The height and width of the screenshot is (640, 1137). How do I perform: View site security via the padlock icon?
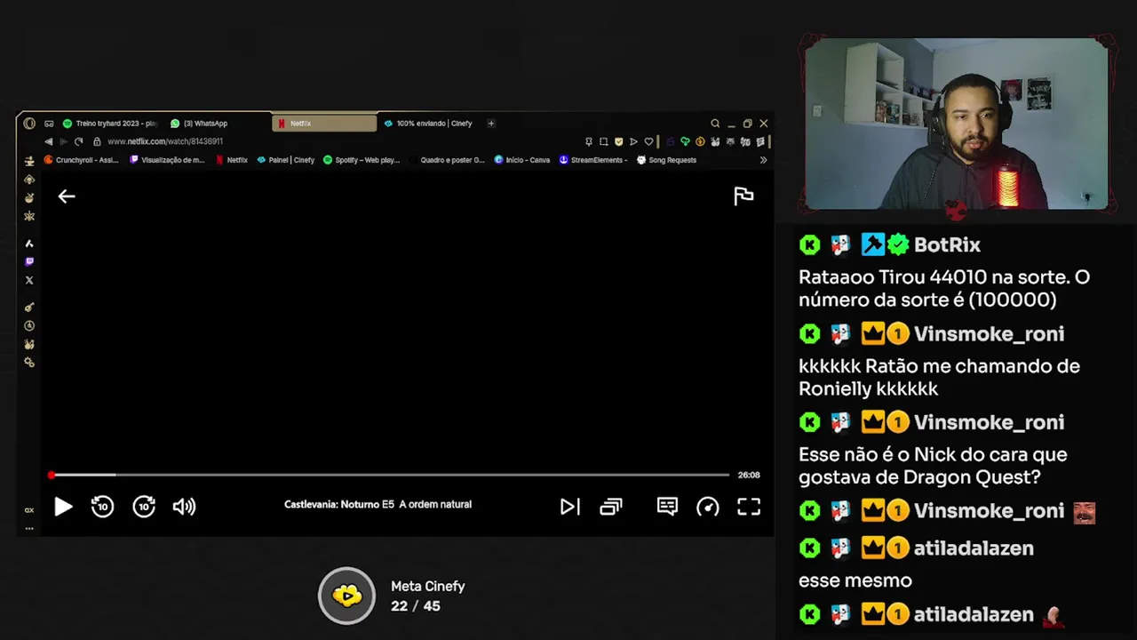[98, 141]
